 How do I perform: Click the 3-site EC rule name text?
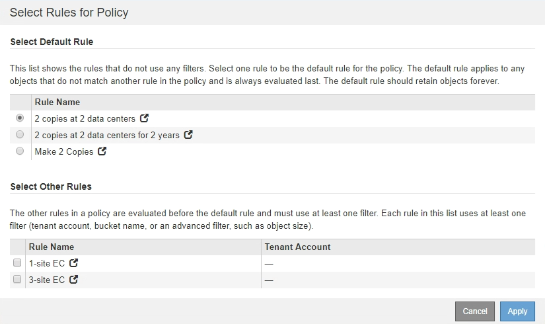[x=47, y=280]
